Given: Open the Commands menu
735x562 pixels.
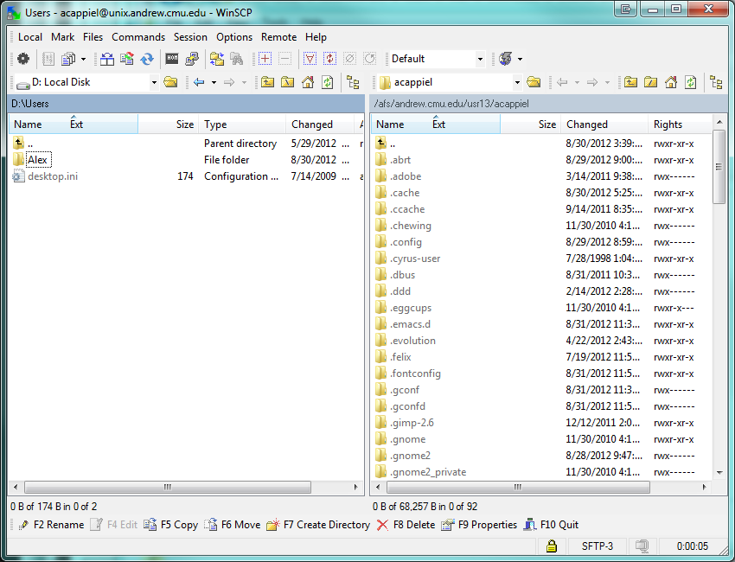Looking at the screenshot, I should (138, 37).
